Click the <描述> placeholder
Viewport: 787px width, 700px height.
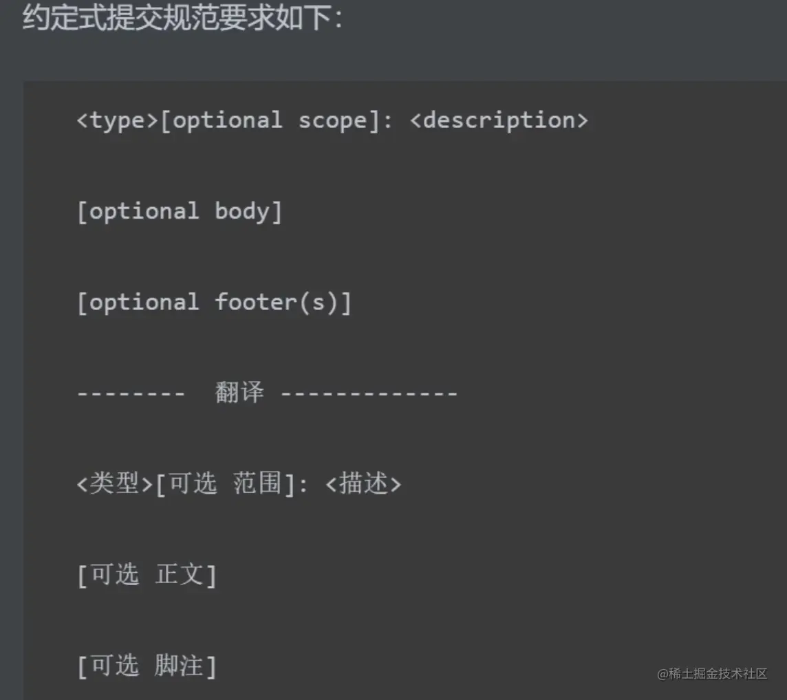coord(363,484)
